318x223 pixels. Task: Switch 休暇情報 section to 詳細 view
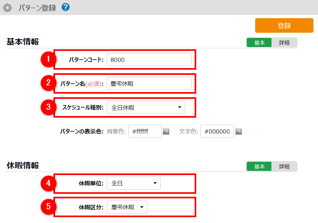pyautogui.click(x=284, y=167)
